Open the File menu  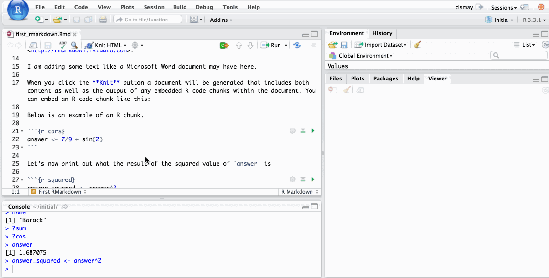[x=40, y=7]
